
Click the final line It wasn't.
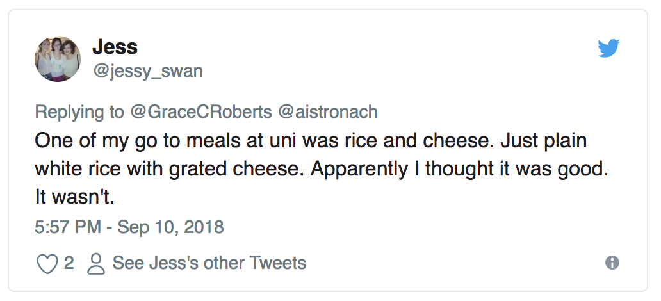click(x=74, y=198)
